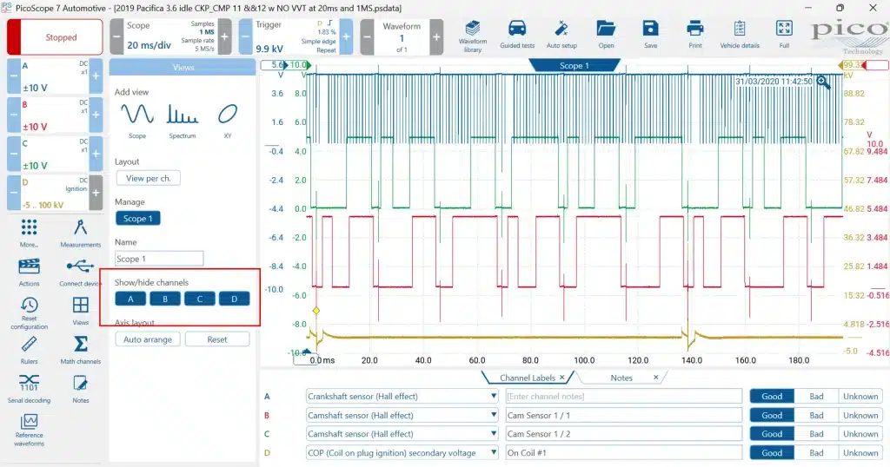This screenshot has width=890, height=467.
Task: Click the Views panel header
Action: 183,67
